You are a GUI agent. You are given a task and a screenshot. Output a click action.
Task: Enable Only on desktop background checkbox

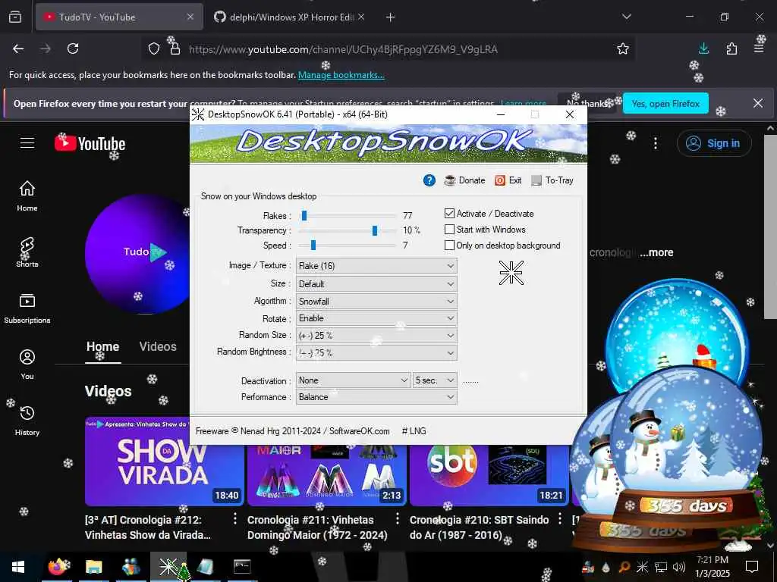(x=449, y=245)
